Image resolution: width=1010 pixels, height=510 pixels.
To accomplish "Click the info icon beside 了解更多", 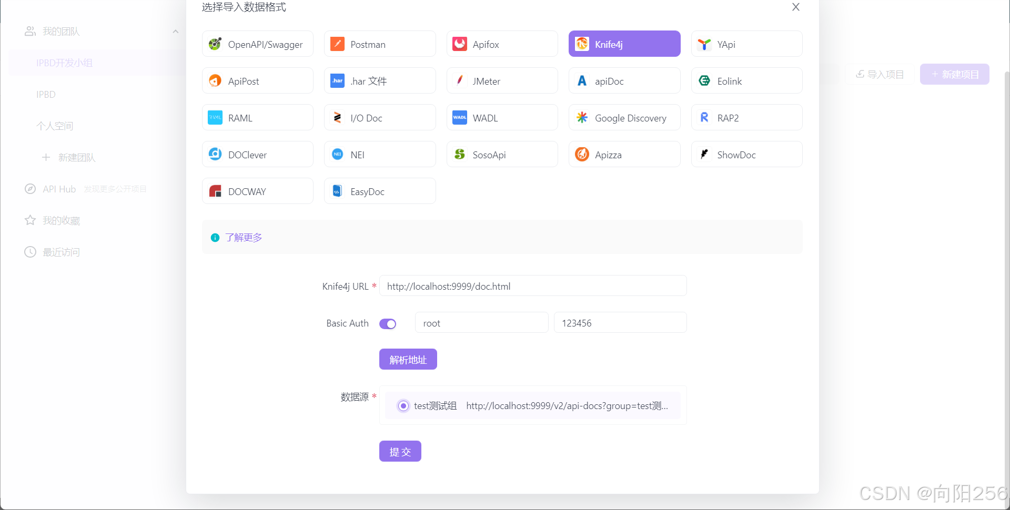I will (215, 238).
